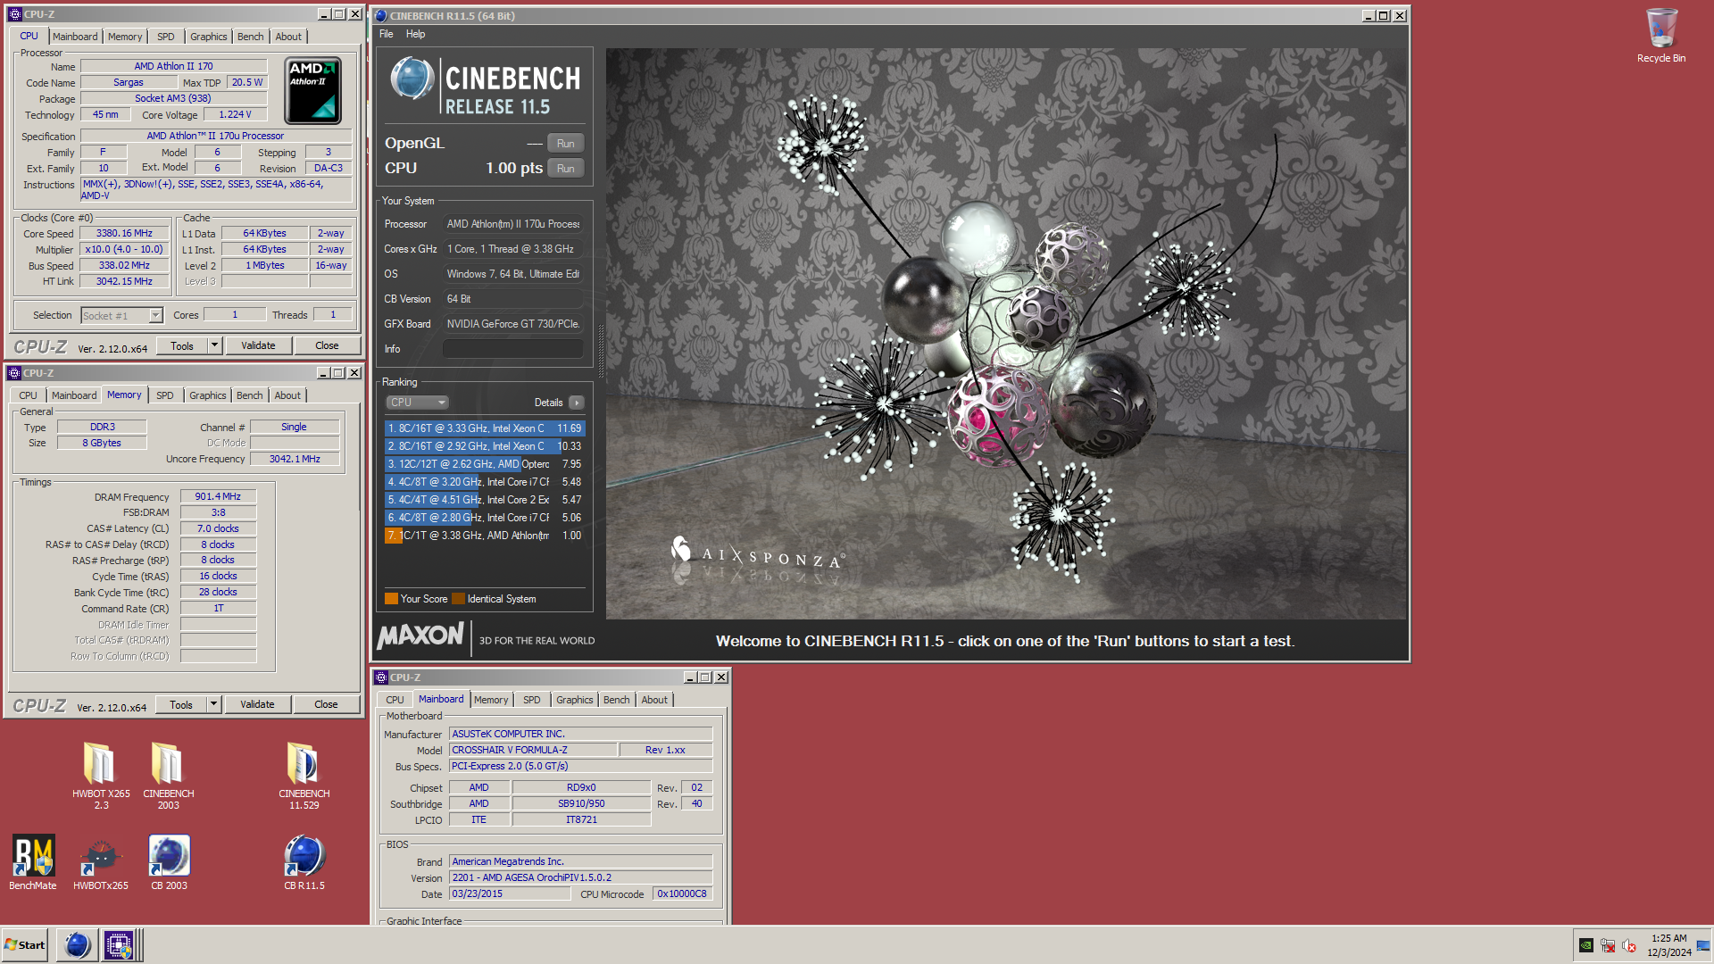Open About tab in Mainboard CPU-Z window

click(654, 700)
